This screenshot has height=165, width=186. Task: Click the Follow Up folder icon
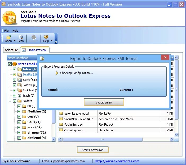(19, 85)
